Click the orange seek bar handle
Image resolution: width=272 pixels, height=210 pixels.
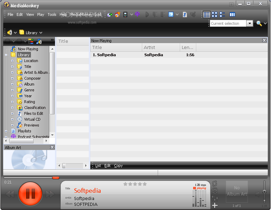[x=56, y=178]
